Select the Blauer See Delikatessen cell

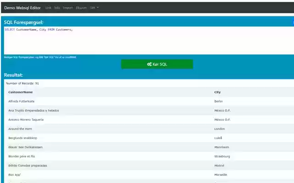pos(25,147)
